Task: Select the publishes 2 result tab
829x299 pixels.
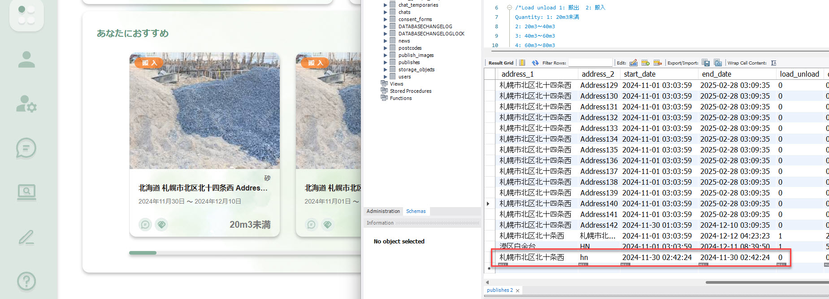Action: coord(499,290)
